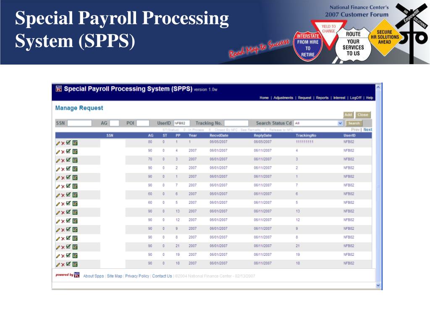Click into the Tracking No. field
Viewport: 430px width, 322px height.
236,123
